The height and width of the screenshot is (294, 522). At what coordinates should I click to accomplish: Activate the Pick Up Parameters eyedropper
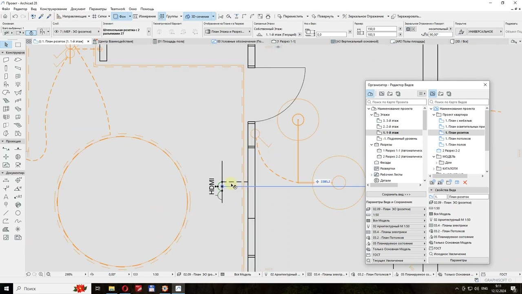41,16
